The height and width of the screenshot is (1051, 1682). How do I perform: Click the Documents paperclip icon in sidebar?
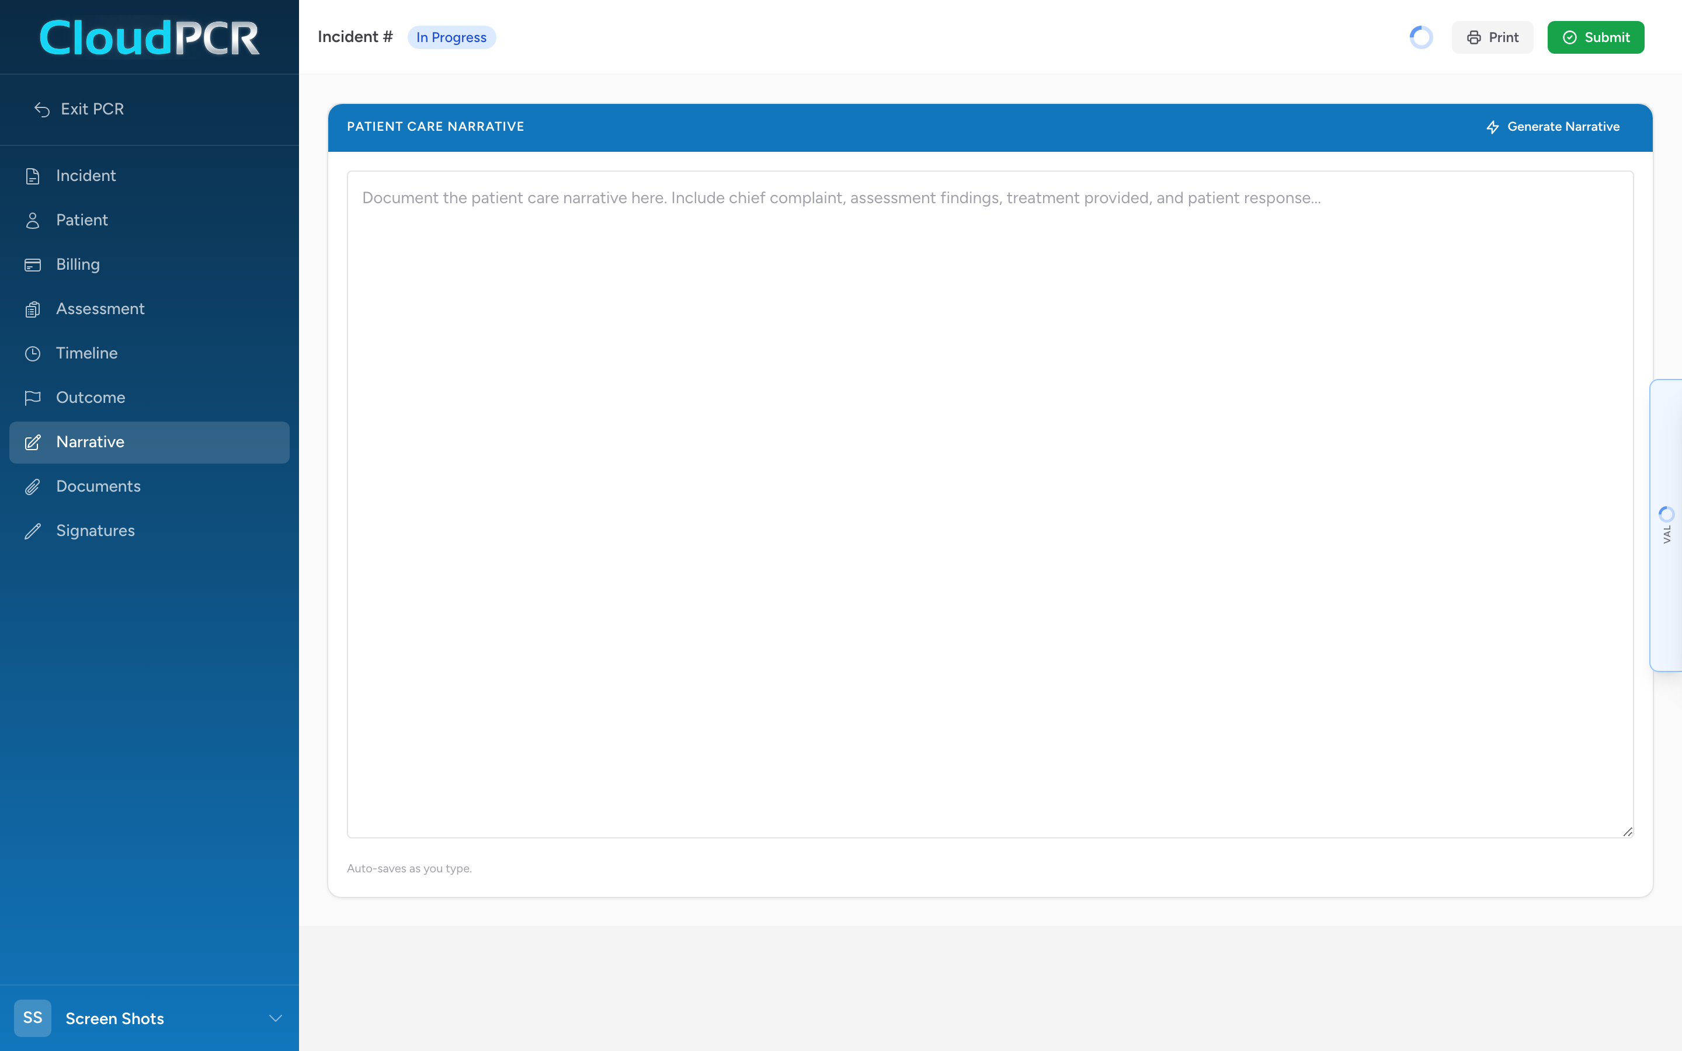coord(33,486)
